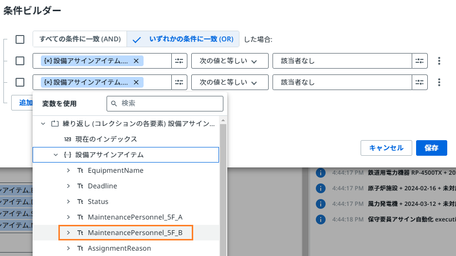Open variable picker icon for first row left field
This screenshot has height=256, width=456.
tap(179, 61)
